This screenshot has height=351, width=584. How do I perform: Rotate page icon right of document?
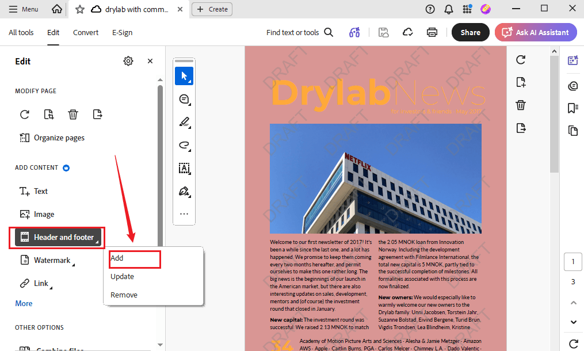pyautogui.click(x=521, y=60)
